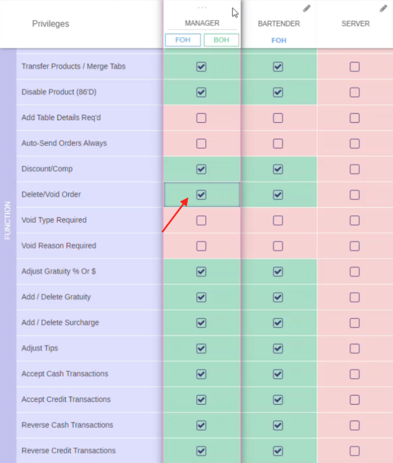Select the FOH tag under Manager
393x463 pixels.
[183, 39]
